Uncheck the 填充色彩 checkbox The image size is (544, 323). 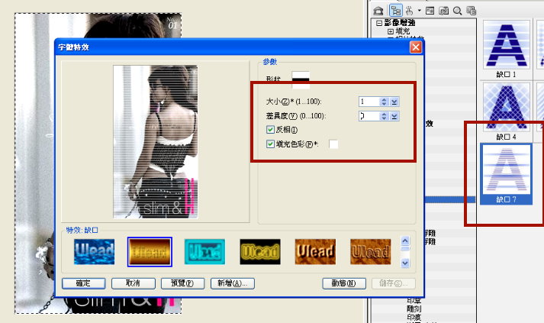point(270,144)
